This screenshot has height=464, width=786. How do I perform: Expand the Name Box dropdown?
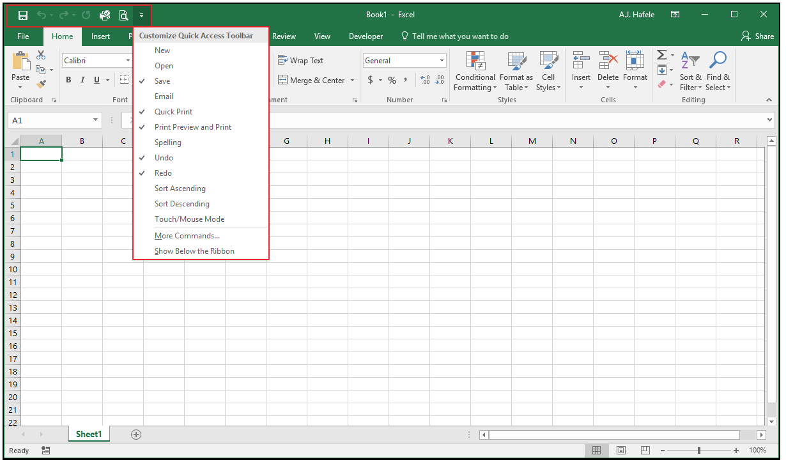point(96,120)
